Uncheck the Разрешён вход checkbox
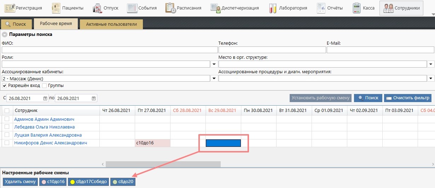Viewport: 435px width, 188px height. 5,86
